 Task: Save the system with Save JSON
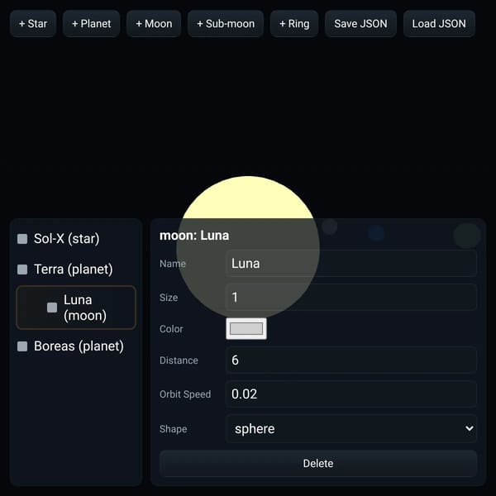[360, 24]
